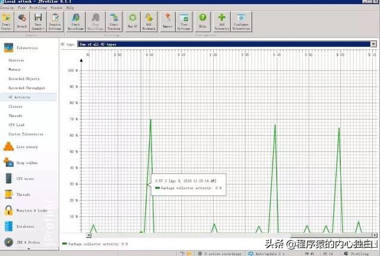Image resolution: width=380 pixels, height=256 pixels.
Task: Open the GC type combo box
Action: [227, 44]
